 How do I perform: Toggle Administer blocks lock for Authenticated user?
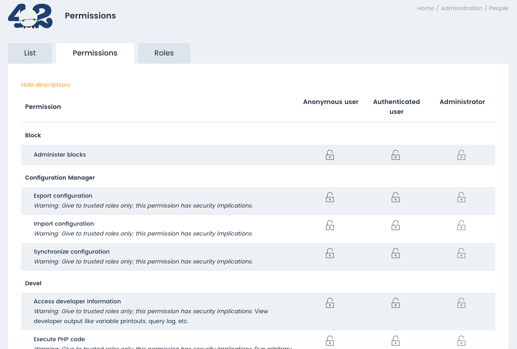[396, 155]
